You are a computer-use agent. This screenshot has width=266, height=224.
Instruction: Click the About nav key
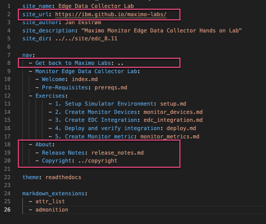pos(44,144)
